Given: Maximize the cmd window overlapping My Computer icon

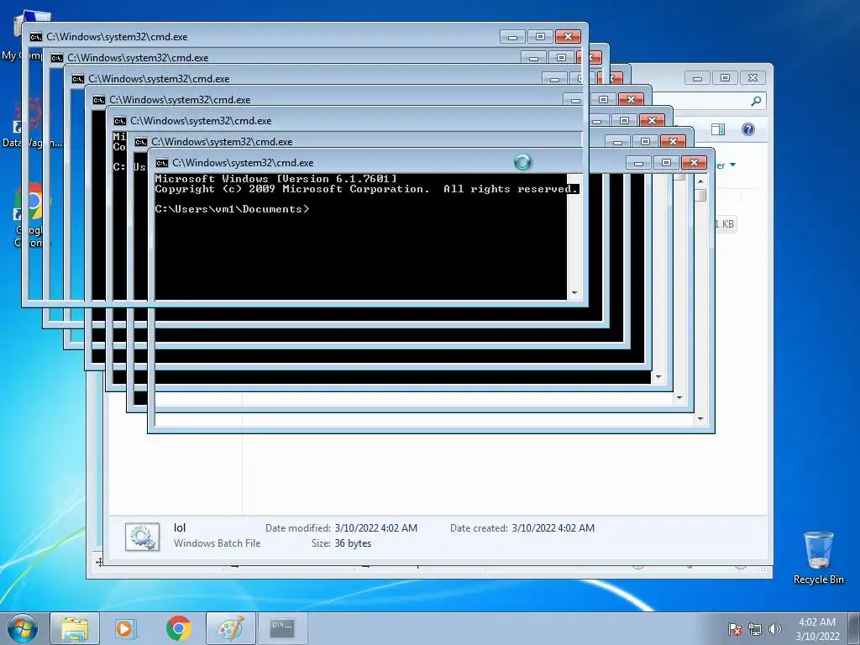Looking at the screenshot, I should pyautogui.click(x=540, y=37).
